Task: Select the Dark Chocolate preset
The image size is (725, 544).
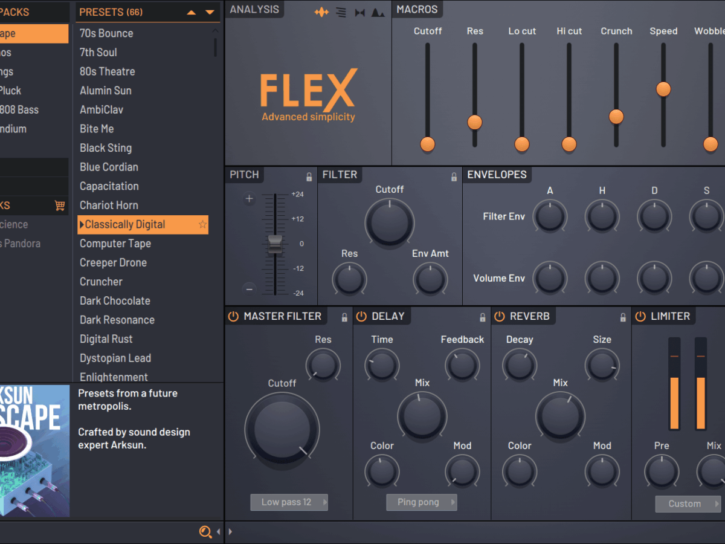Action: [115, 301]
